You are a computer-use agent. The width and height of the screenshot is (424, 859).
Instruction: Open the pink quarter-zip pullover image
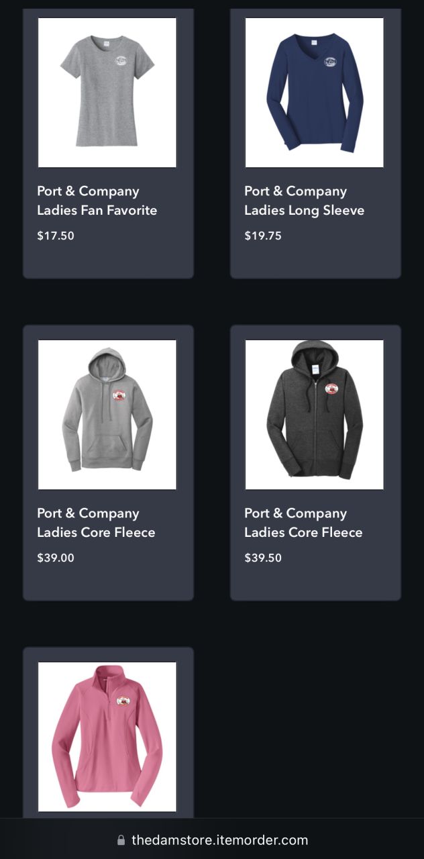[x=107, y=737]
